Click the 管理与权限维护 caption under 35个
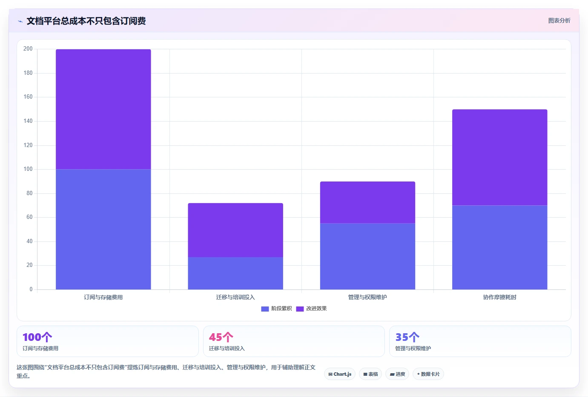Viewport: 588px width, 397px height. click(413, 349)
